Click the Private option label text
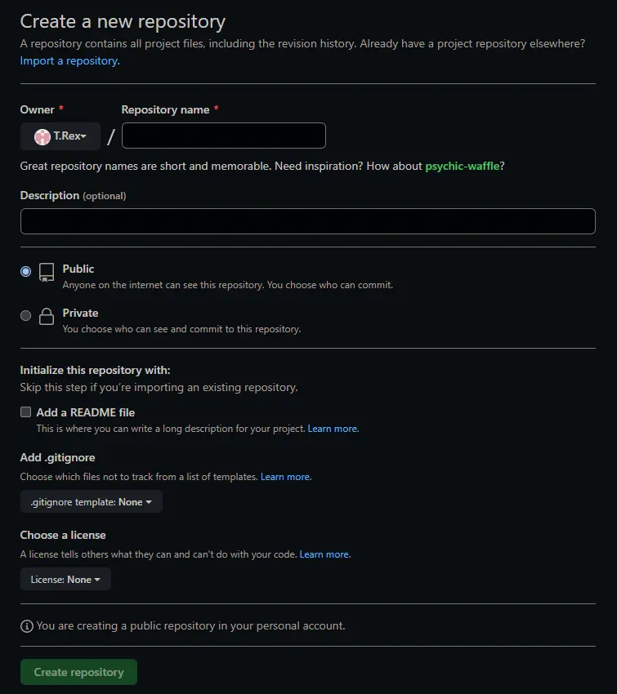 pyautogui.click(x=80, y=313)
